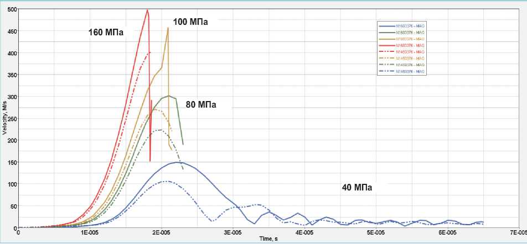Click the '80 МПа' curve annotation
Screen dimensions: 527x244
[201, 105]
